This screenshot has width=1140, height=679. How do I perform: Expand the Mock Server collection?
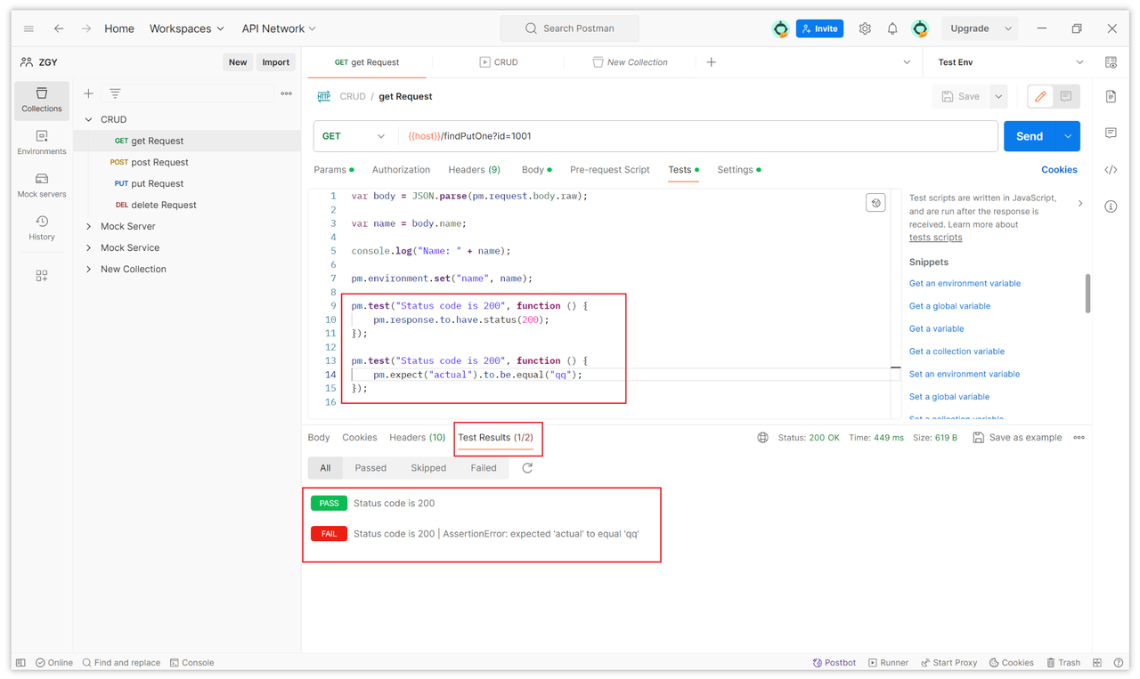pos(88,226)
